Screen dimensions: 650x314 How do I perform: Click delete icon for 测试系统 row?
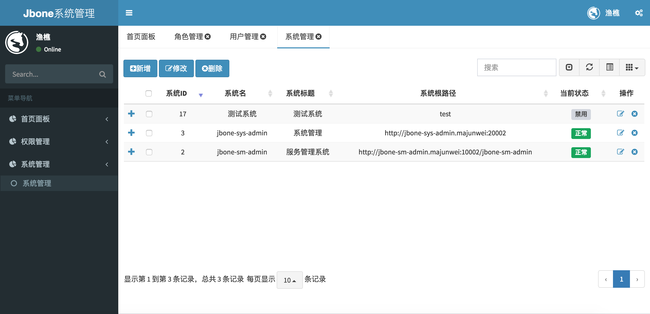[x=634, y=114]
